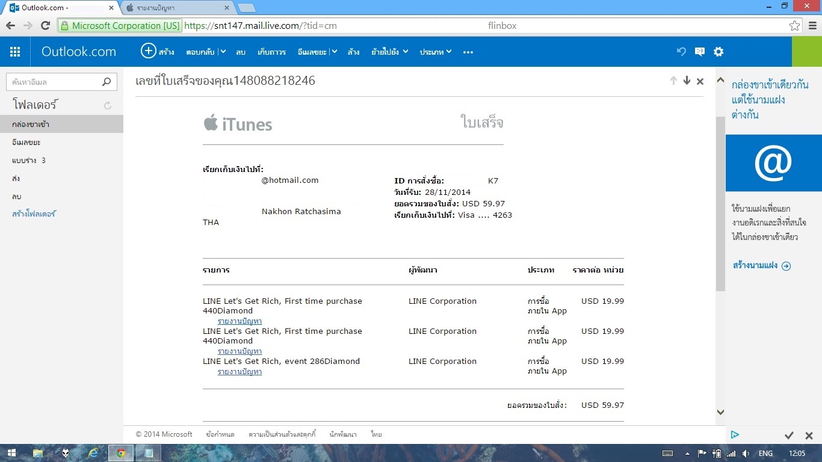Open Internet Explorer from the taskbar
This screenshot has height=462, width=822.
click(93, 453)
